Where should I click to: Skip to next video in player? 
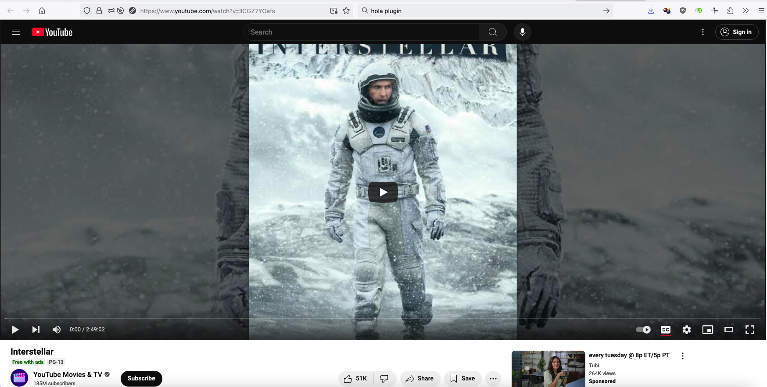36,330
